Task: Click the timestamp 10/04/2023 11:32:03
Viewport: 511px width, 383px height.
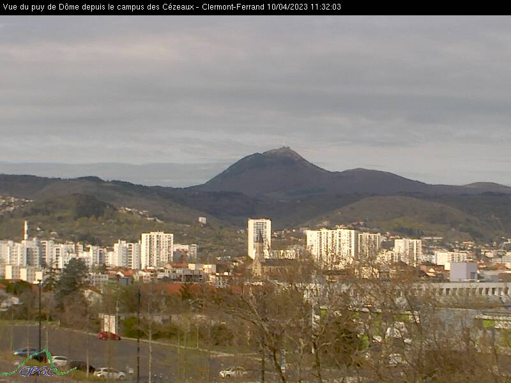Action: (304, 7)
